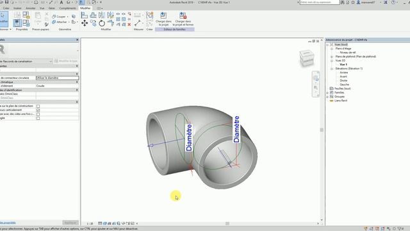Click the Créer similar icon in ribbon
The image size is (410, 231).
(149, 15)
